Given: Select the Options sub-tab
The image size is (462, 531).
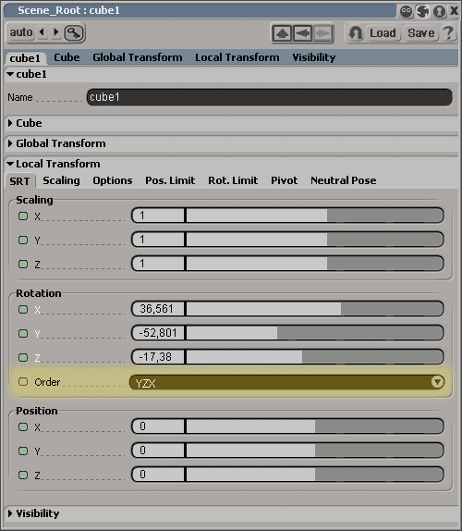Looking at the screenshot, I should pyautogui.click(x=113, y=180).
